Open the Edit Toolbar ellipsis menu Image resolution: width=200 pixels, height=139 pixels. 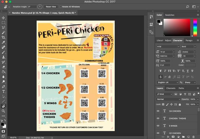3,116
